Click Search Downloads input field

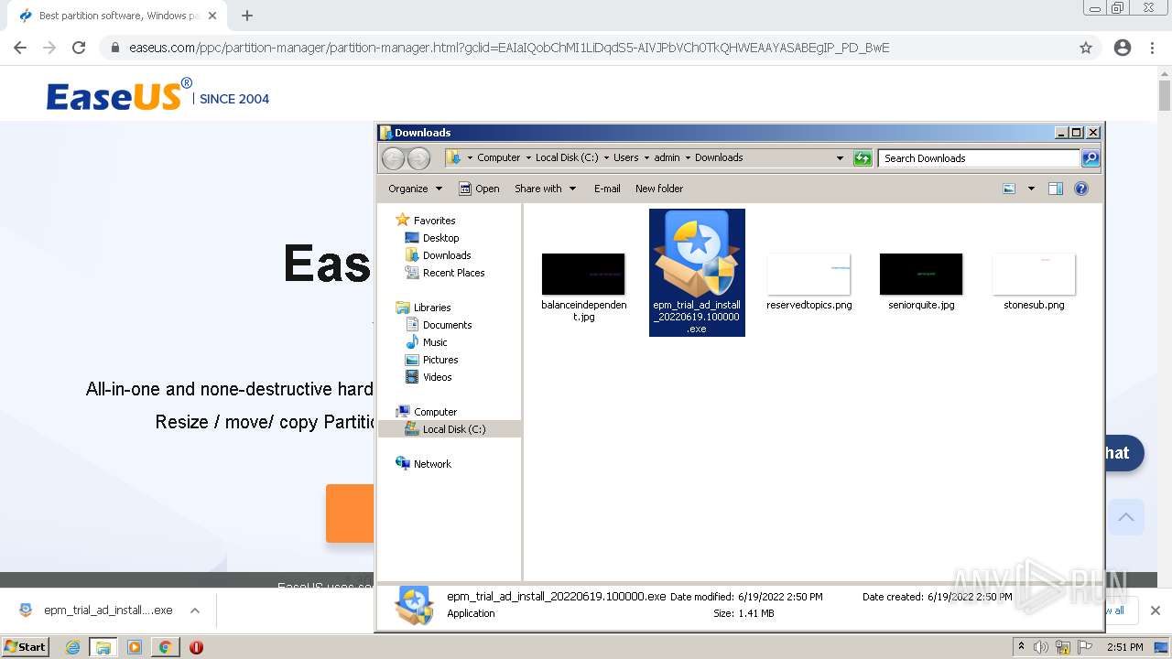coord(979,158)
